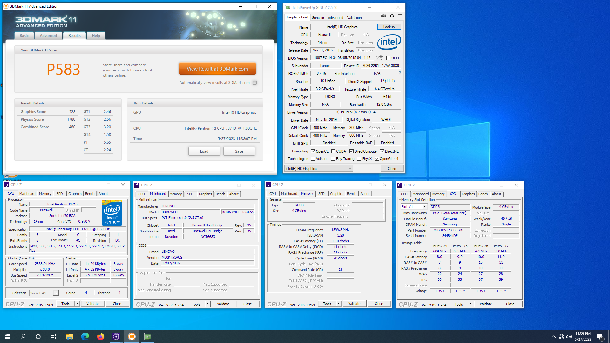The height and width of the screenshot is (343, 610).
Task: Open Bench tab in CPU-Z CPU window
Action: (x=90, y=194)
